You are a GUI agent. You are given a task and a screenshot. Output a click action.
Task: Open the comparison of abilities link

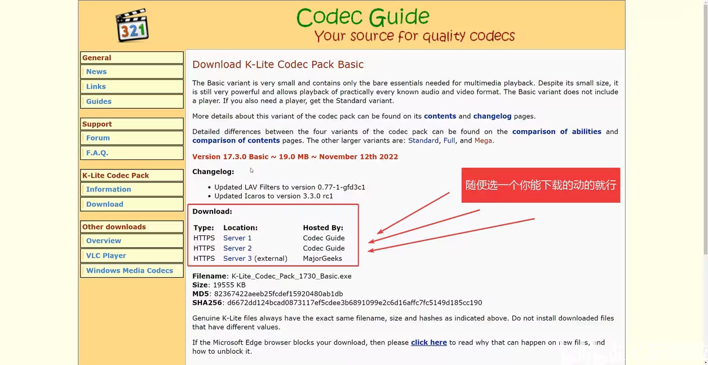click(556, 131)
